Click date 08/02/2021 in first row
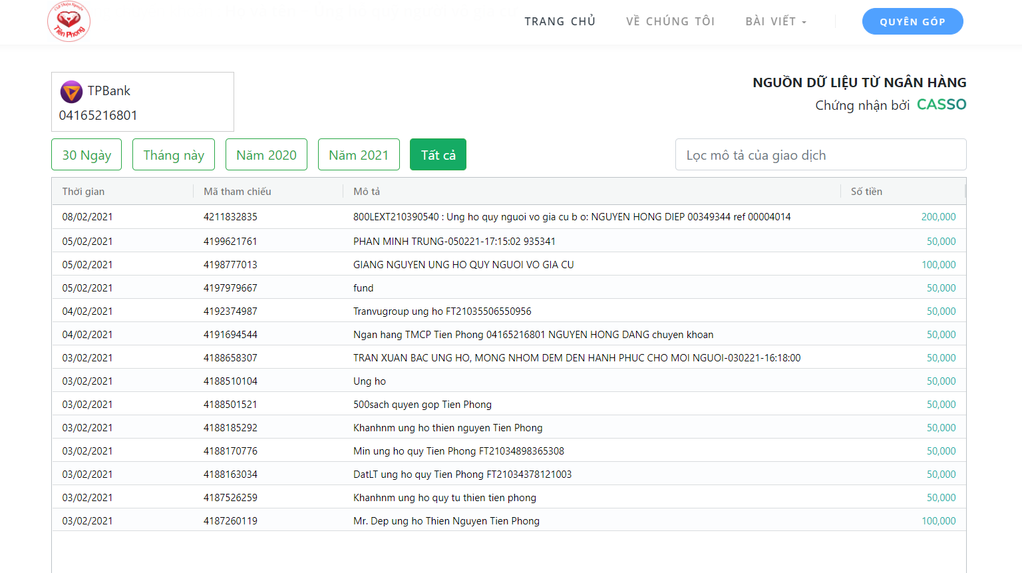This screenshot has width=1022, height=573. [x=87, y=217]
